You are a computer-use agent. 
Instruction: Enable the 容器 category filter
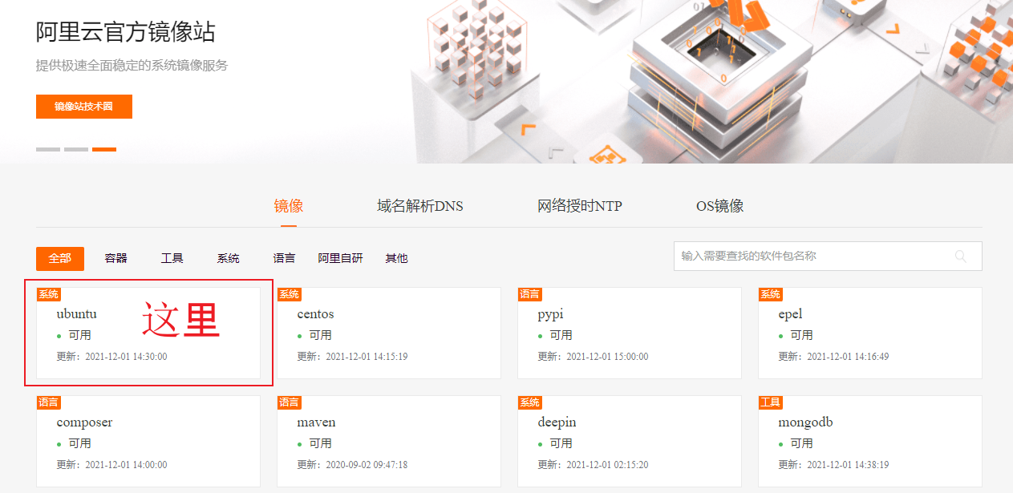point(115,258)
